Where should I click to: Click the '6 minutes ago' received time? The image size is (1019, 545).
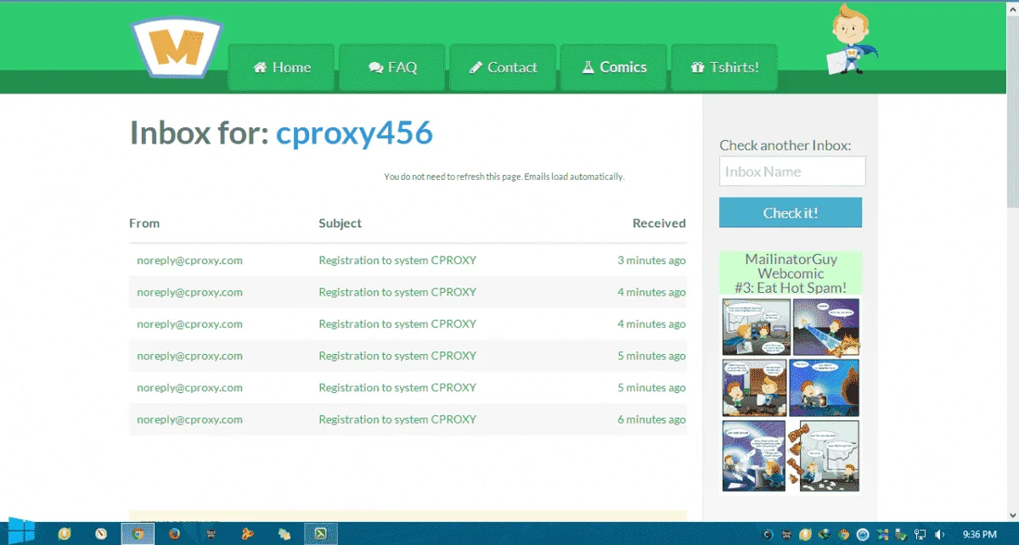coord(651,419)
